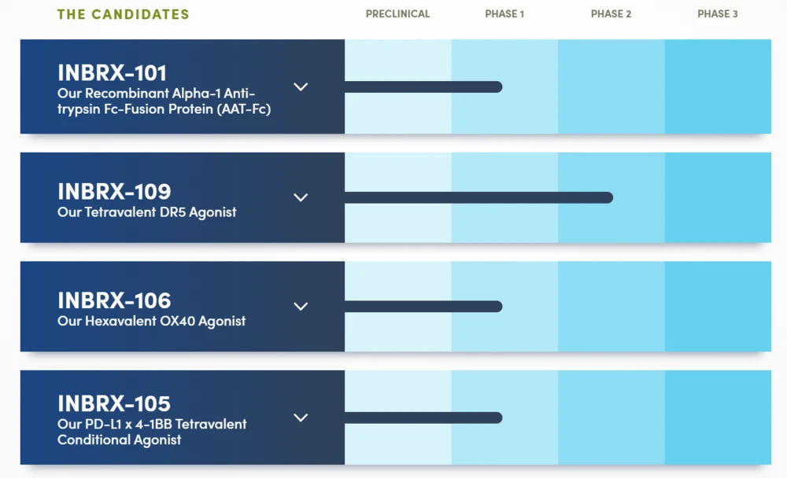Click INBRX-101 progress bar end
The width and height of the screenshot is (787, 478).
(x=496, y=87)
